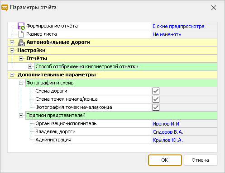Click the report generation icon with green arrow
Viewport: 225px width, 173px height.
point(21,26)
